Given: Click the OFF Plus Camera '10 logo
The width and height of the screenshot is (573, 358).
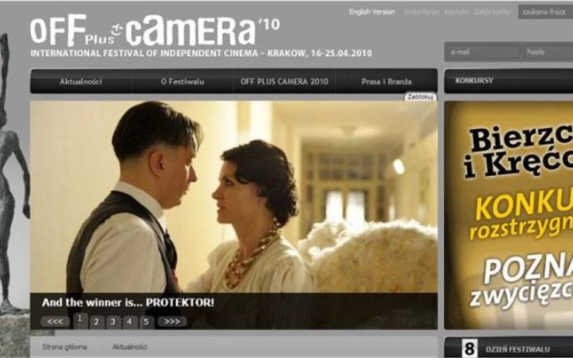Looking at the screenshot, I should 155,30.
